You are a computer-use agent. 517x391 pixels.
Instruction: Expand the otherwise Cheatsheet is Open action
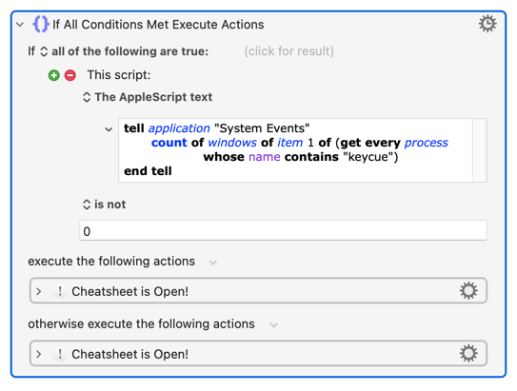point(39,354)
